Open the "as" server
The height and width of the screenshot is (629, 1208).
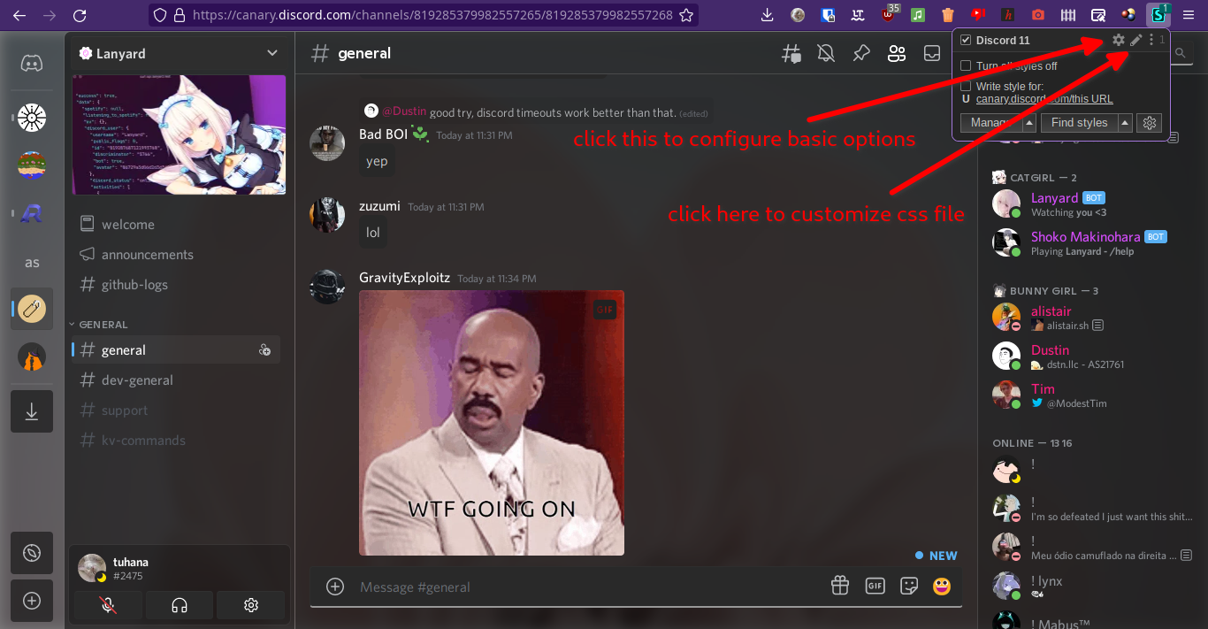(32, 262)
